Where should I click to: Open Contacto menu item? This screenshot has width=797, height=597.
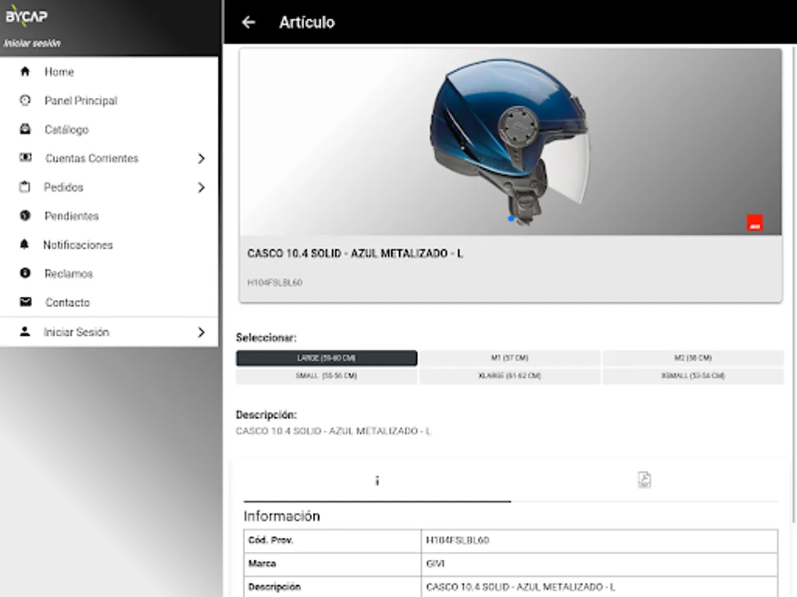[109, 302]
